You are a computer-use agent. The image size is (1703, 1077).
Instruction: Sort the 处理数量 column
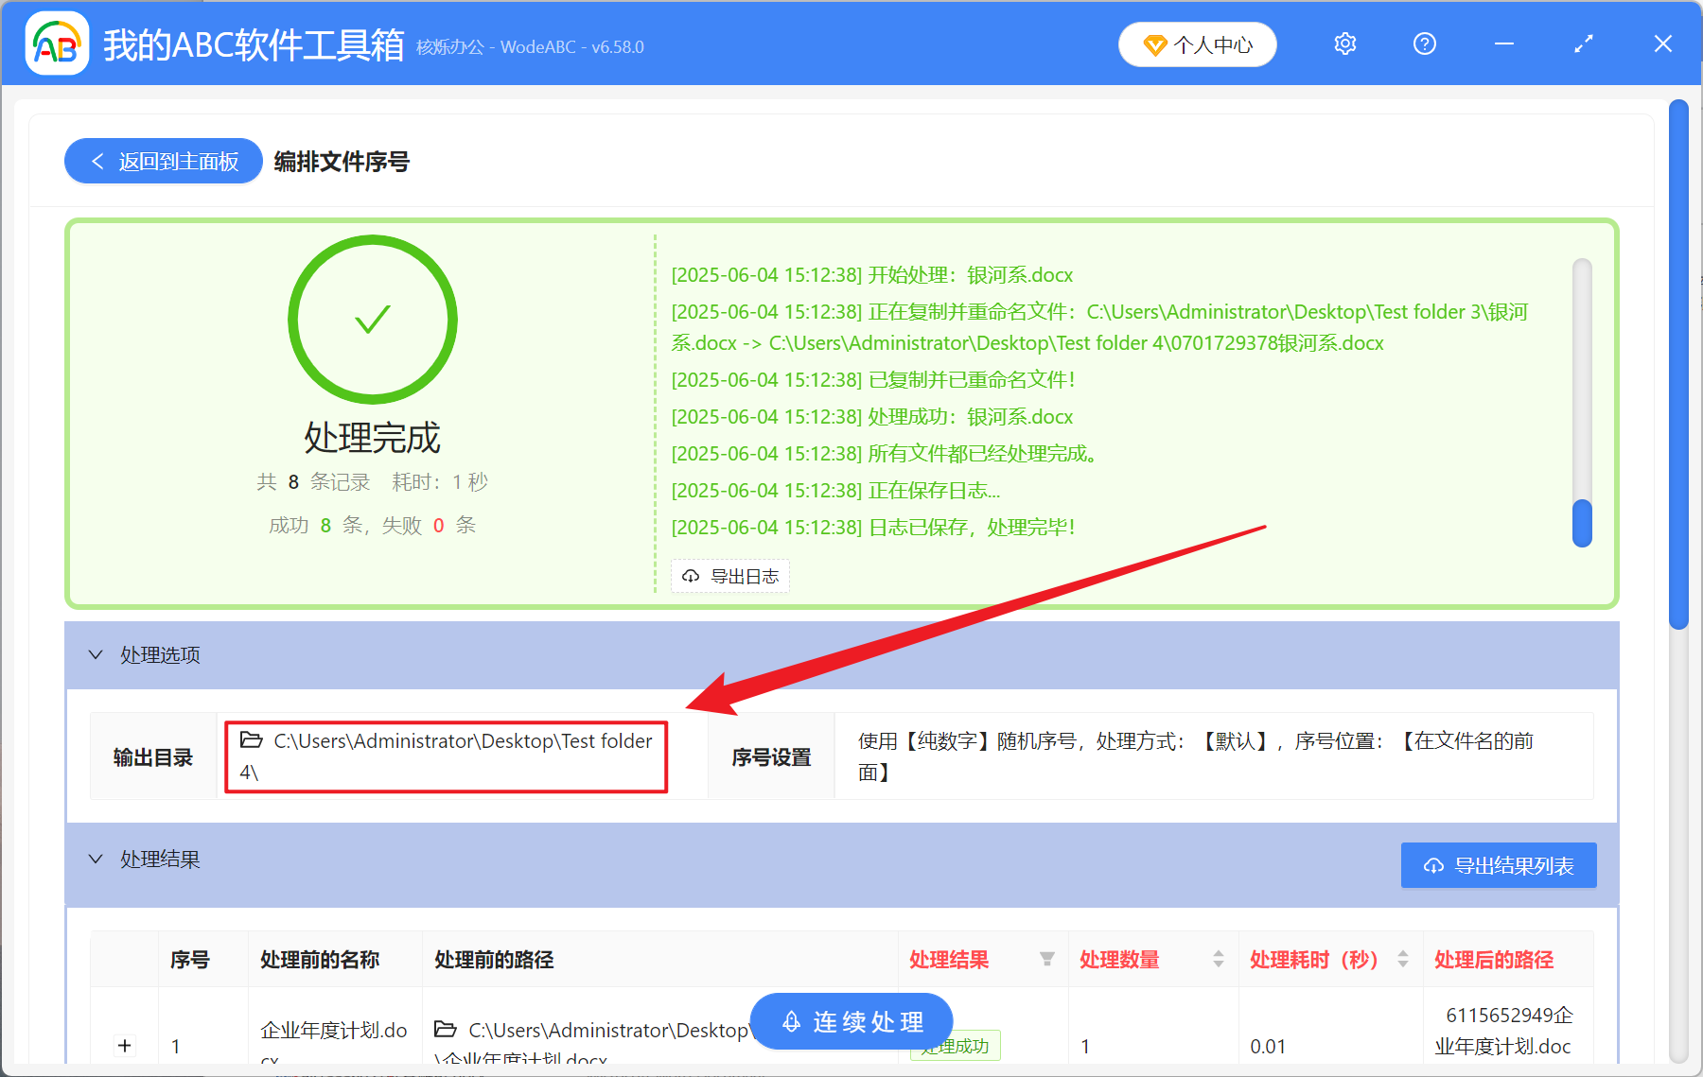point(1219,959)
